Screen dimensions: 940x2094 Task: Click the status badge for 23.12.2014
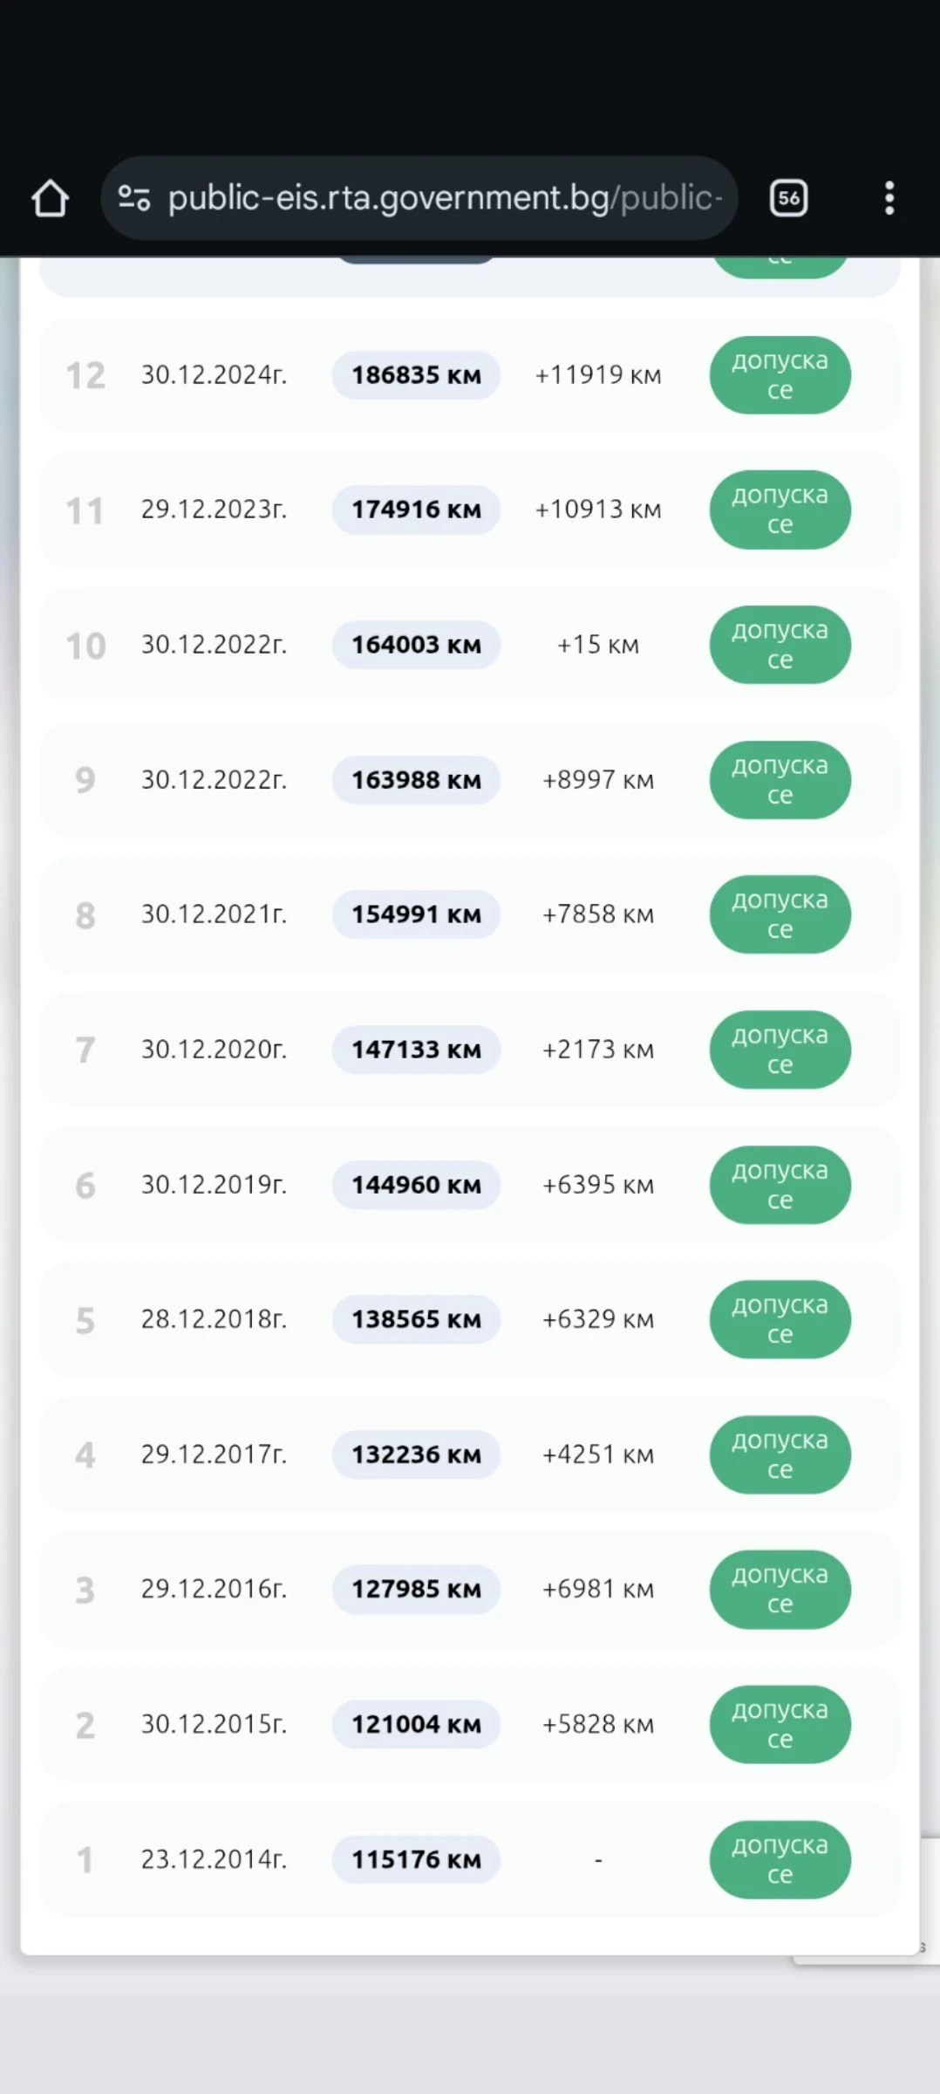(780, 1859)
